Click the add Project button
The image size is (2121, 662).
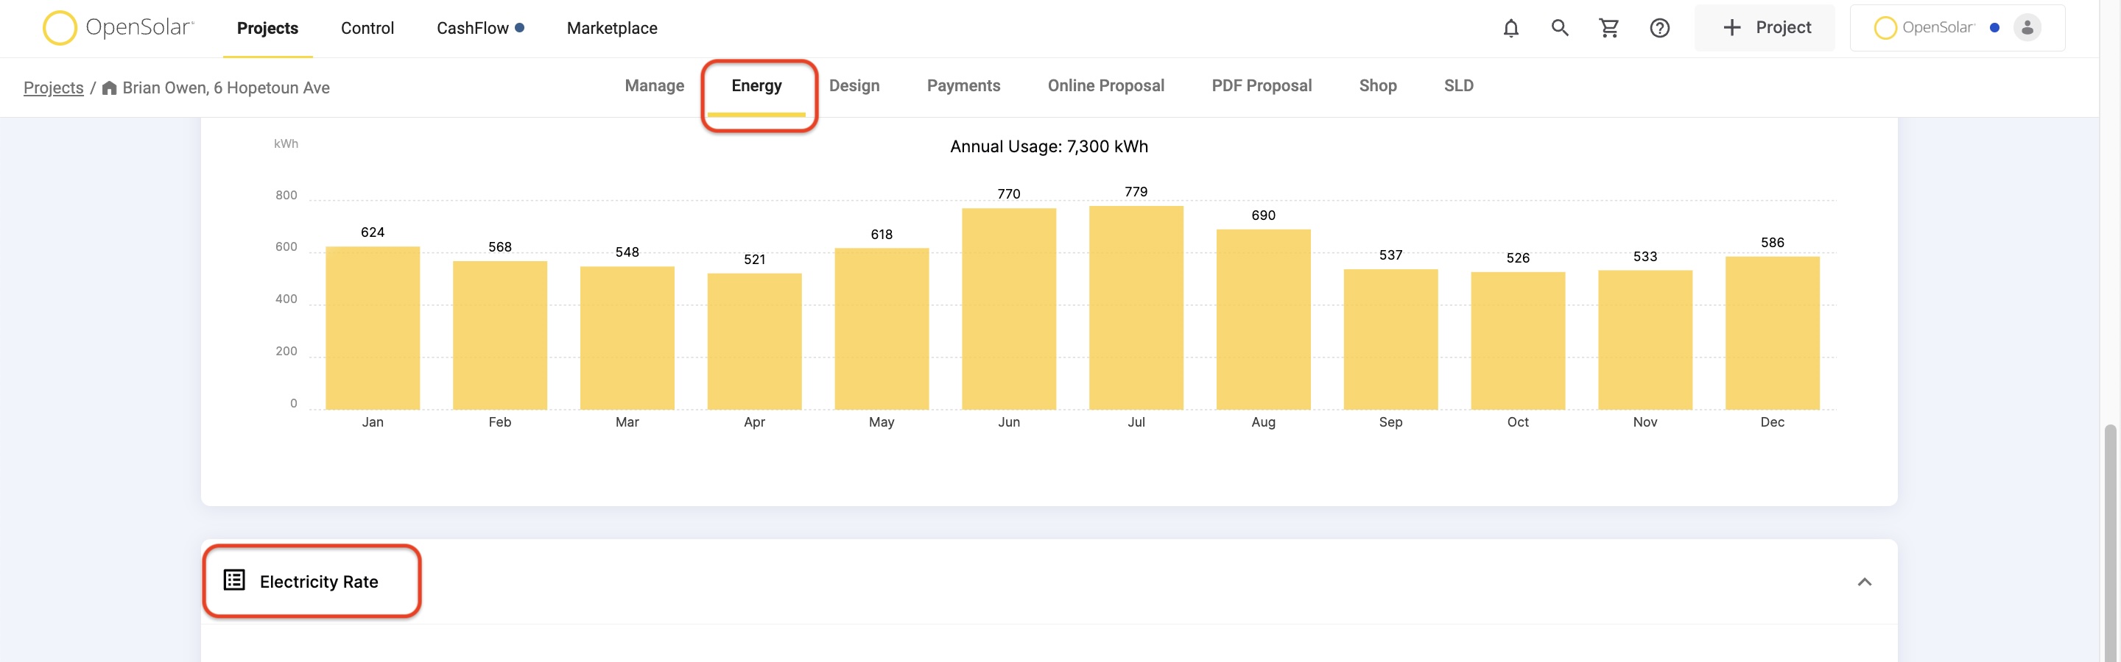(x=1765, y=28)
